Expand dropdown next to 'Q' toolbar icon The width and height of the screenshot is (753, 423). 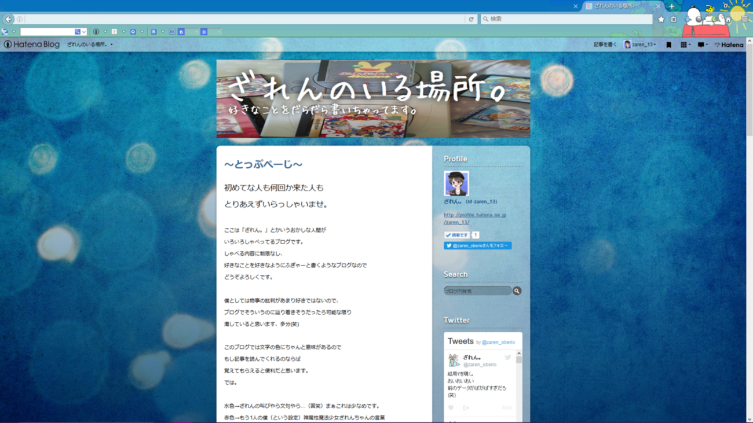tap(142, 32)
